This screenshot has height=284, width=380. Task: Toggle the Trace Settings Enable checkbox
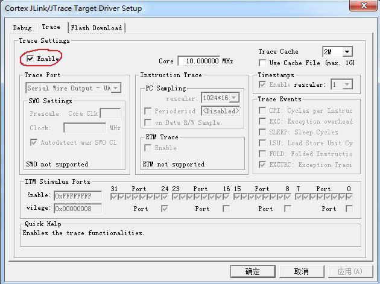[x=30, y=58]
